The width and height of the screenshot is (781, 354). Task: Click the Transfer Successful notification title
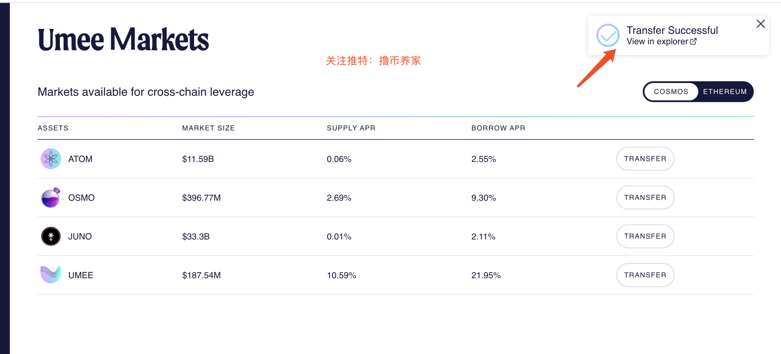(672, 30)
